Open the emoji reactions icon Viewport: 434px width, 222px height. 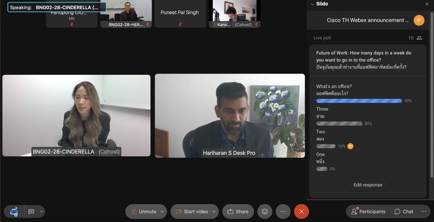(x=265, y=211)
